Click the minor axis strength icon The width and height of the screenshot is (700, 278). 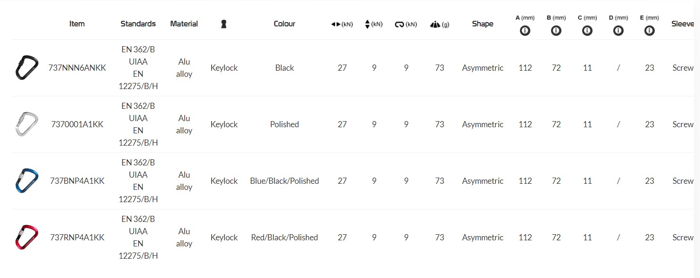pos(368,24)
